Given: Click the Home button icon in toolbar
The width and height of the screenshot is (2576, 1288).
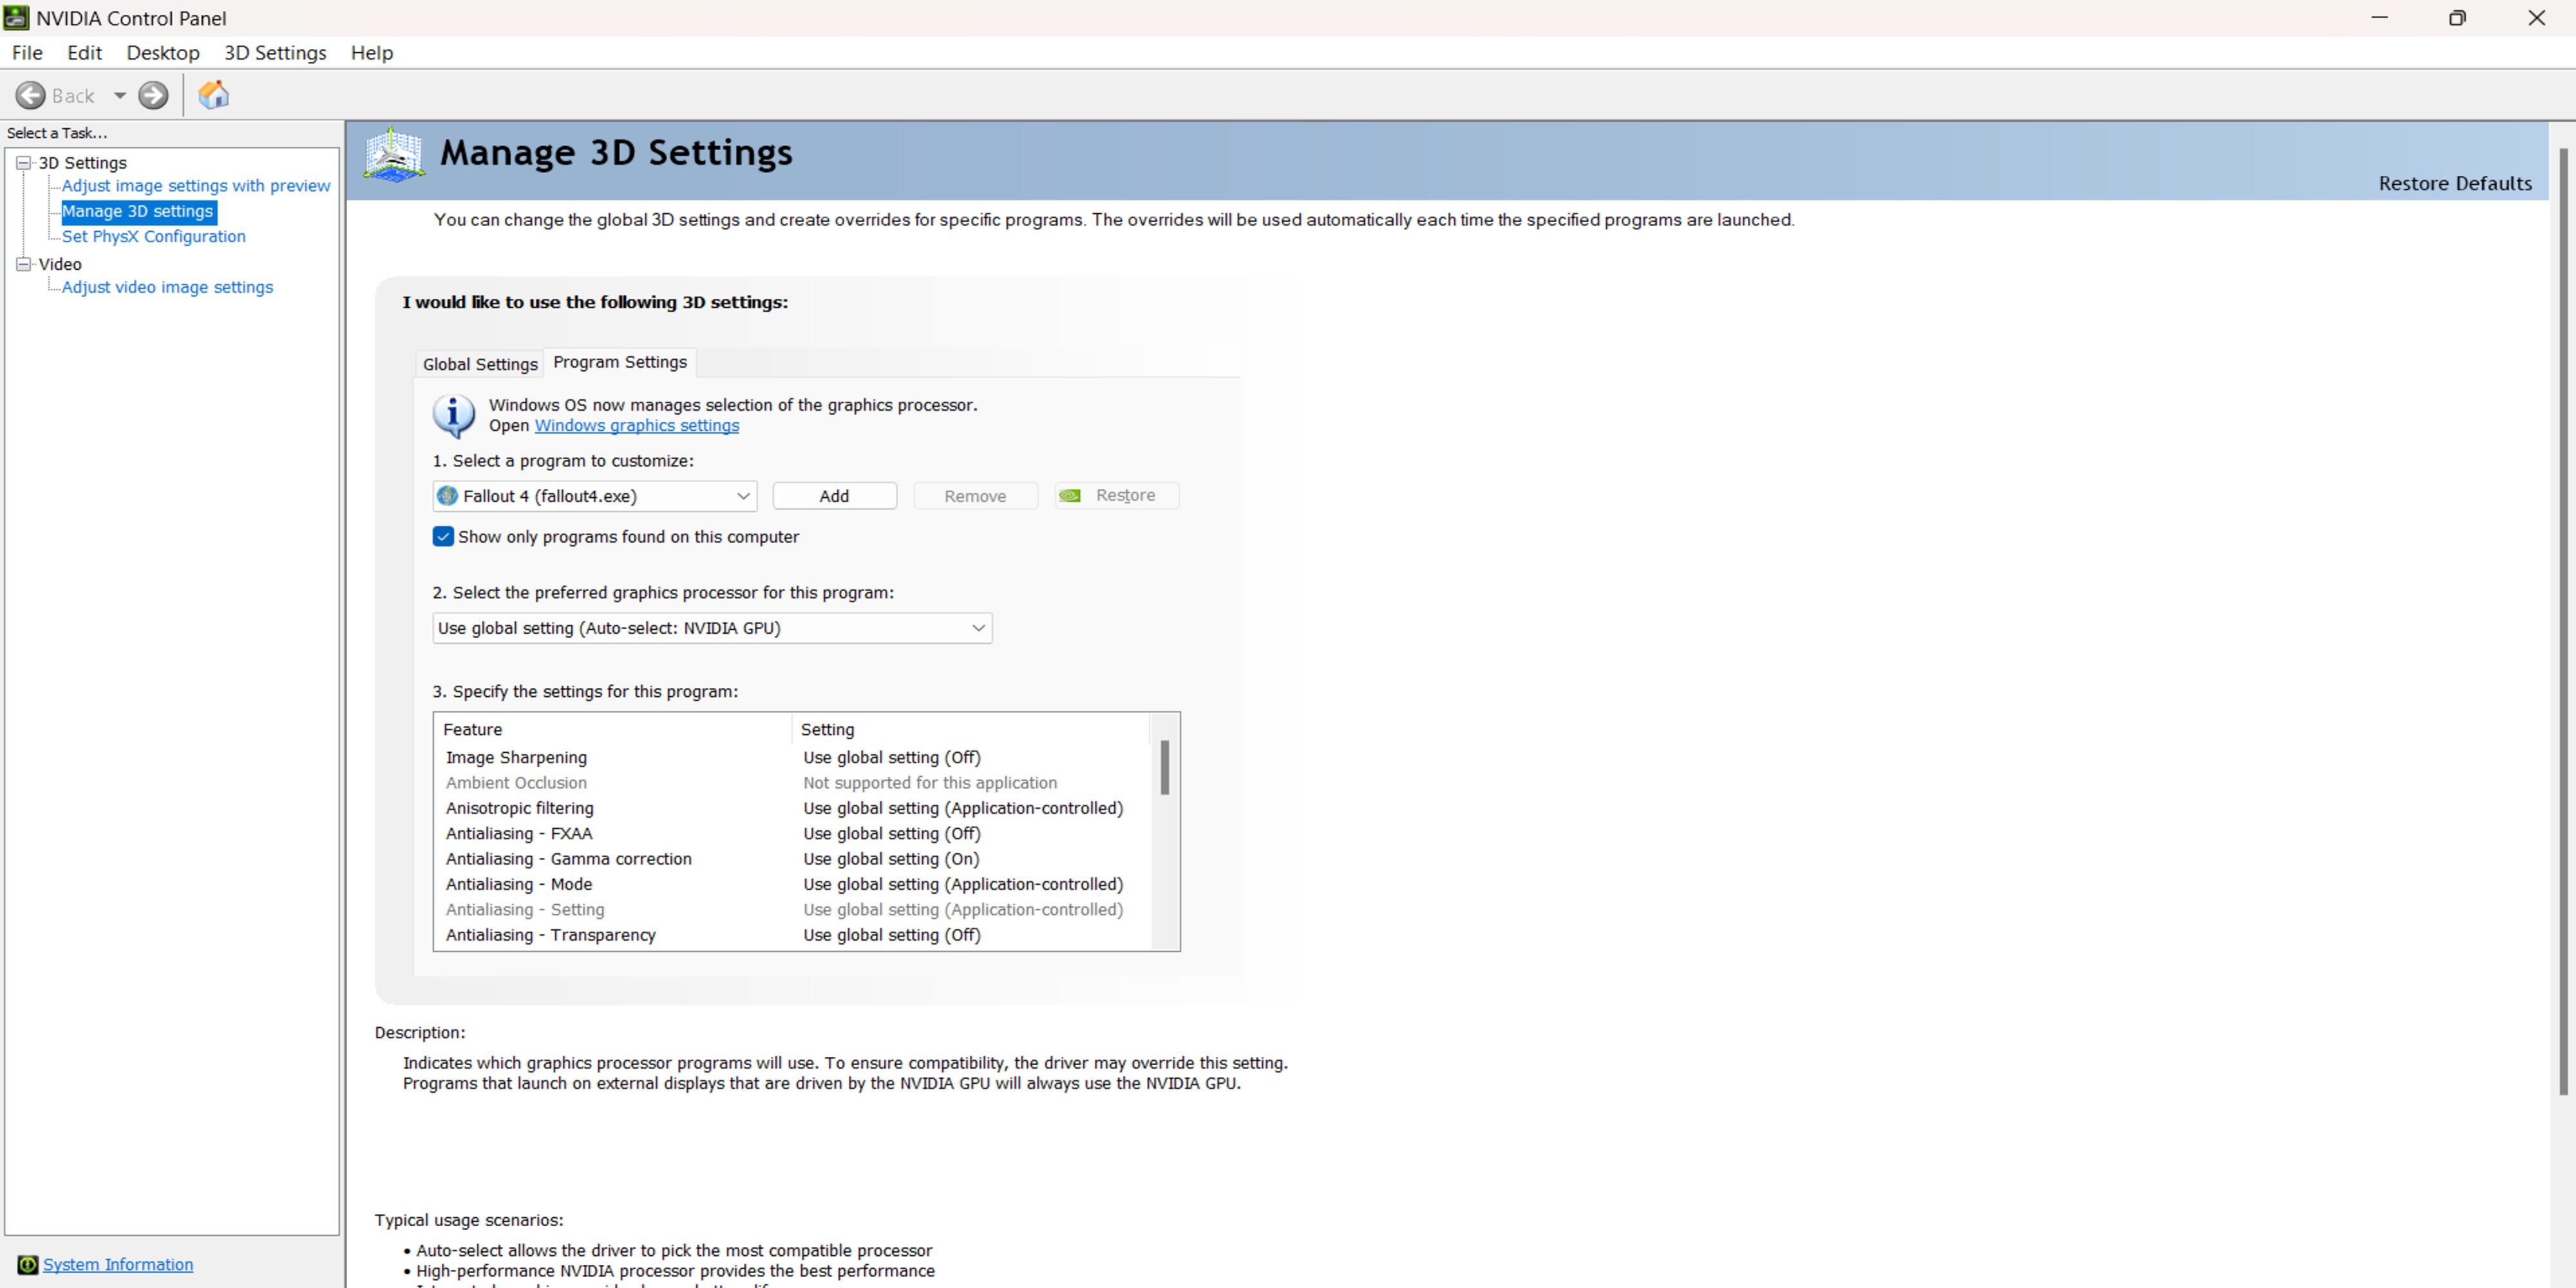Looking at the screenshot, I should click(x=215, y=95).
